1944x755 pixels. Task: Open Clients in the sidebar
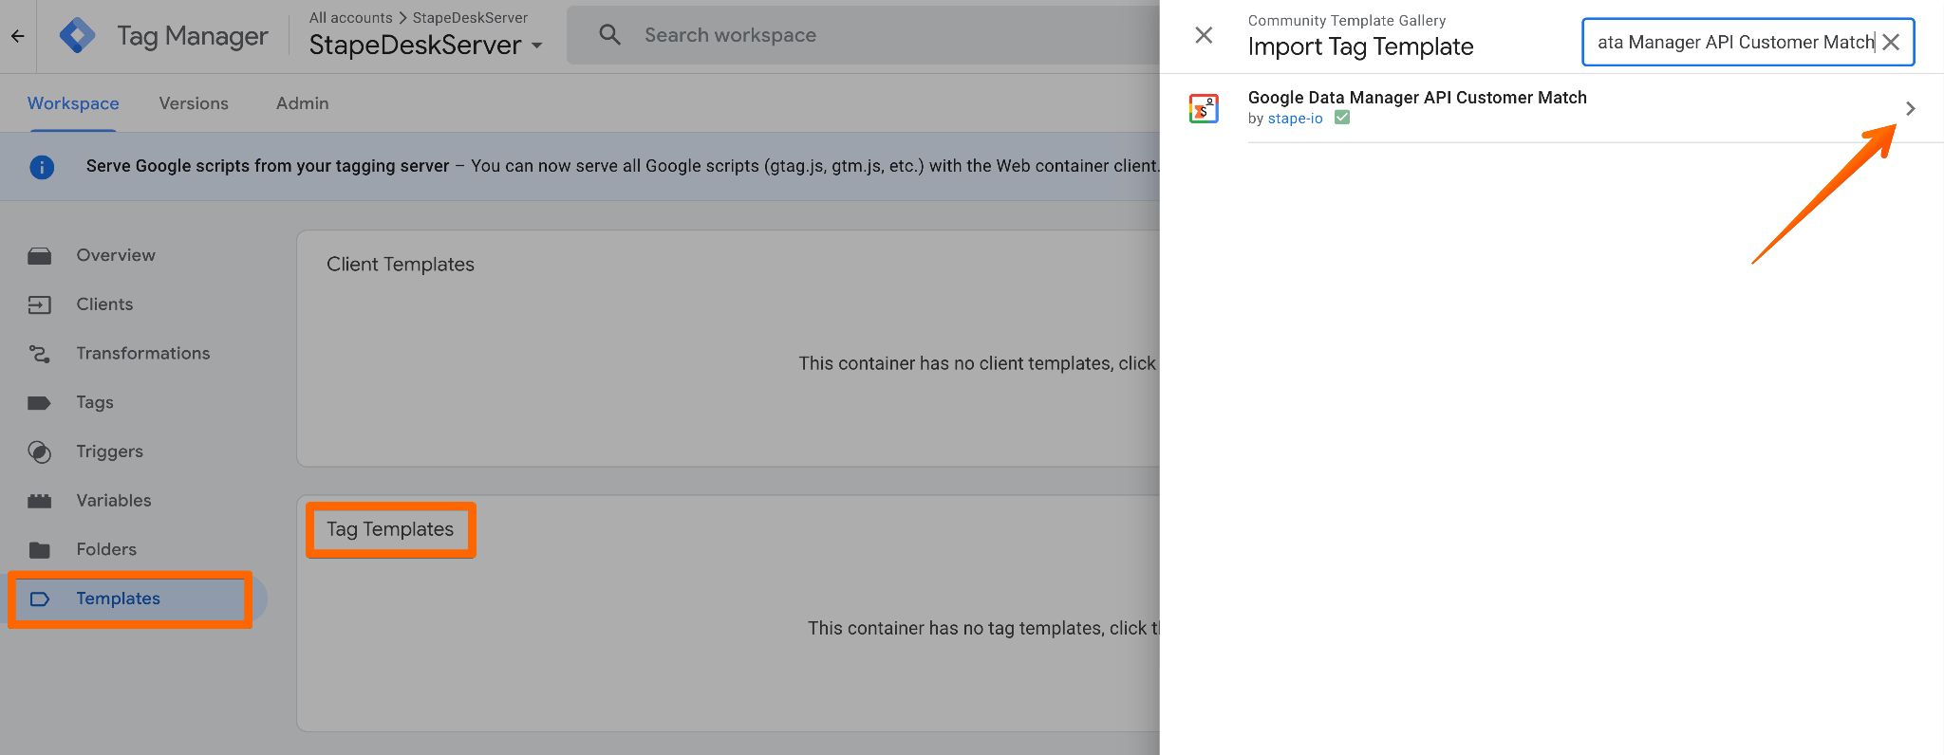104,304
